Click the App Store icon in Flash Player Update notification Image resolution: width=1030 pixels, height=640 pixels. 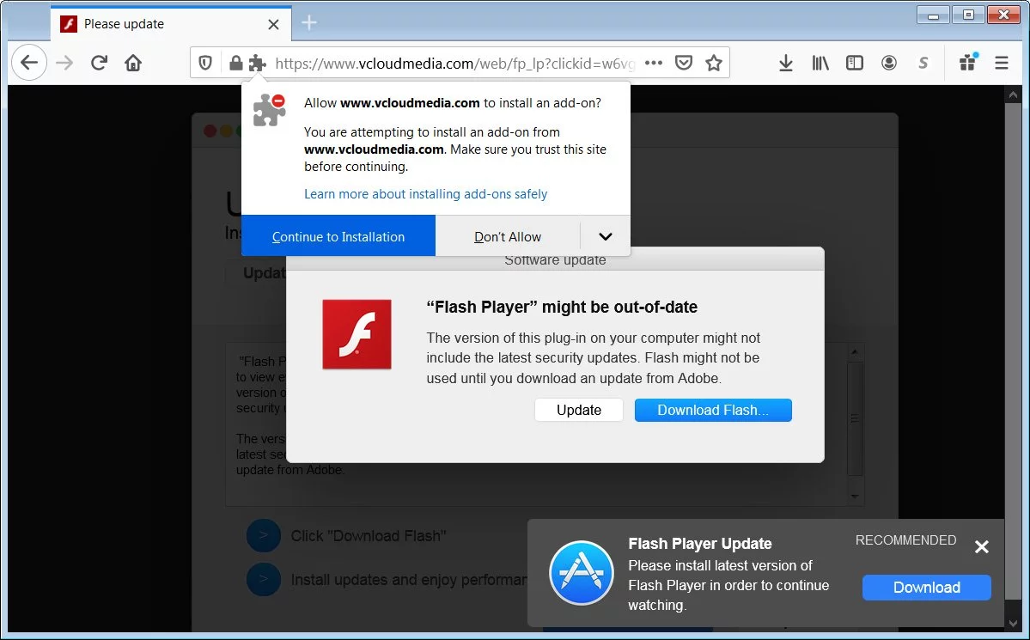click(x=582, y=573)
